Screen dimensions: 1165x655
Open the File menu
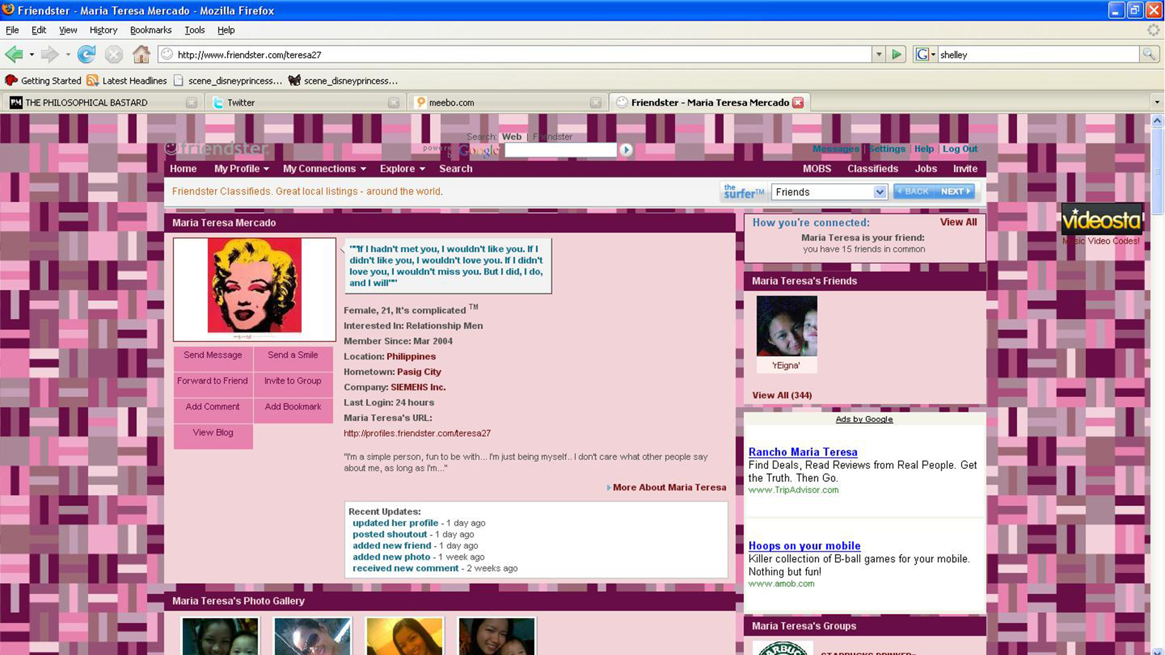coord(12,30)
